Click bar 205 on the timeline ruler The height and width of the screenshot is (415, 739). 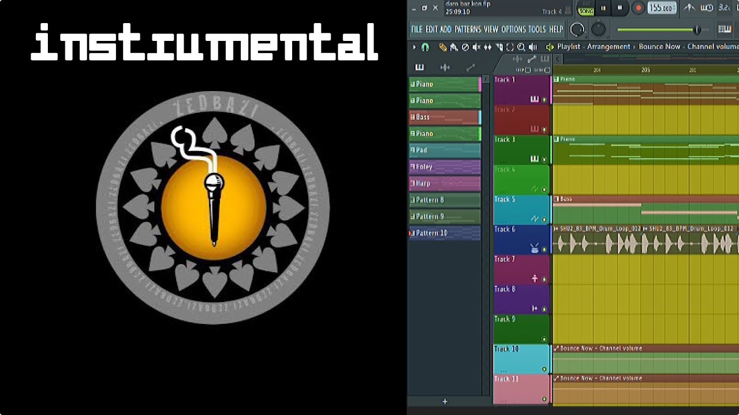click(645, 70)
